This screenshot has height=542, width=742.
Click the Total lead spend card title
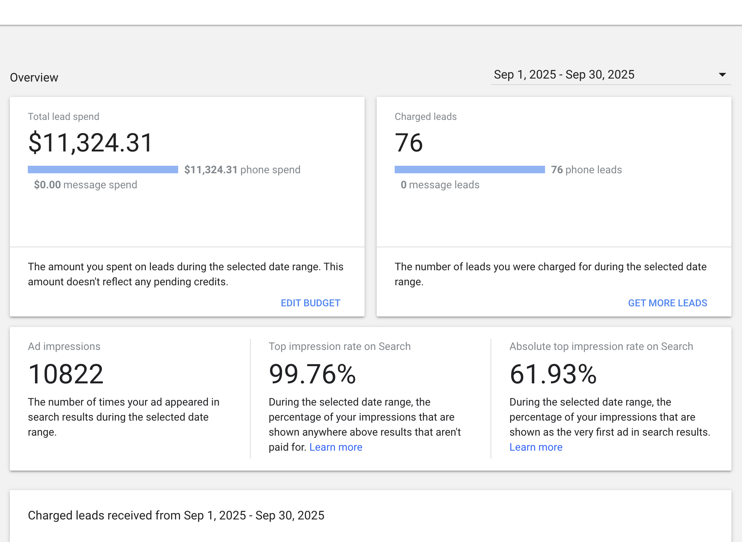click(x=64, y=117)
